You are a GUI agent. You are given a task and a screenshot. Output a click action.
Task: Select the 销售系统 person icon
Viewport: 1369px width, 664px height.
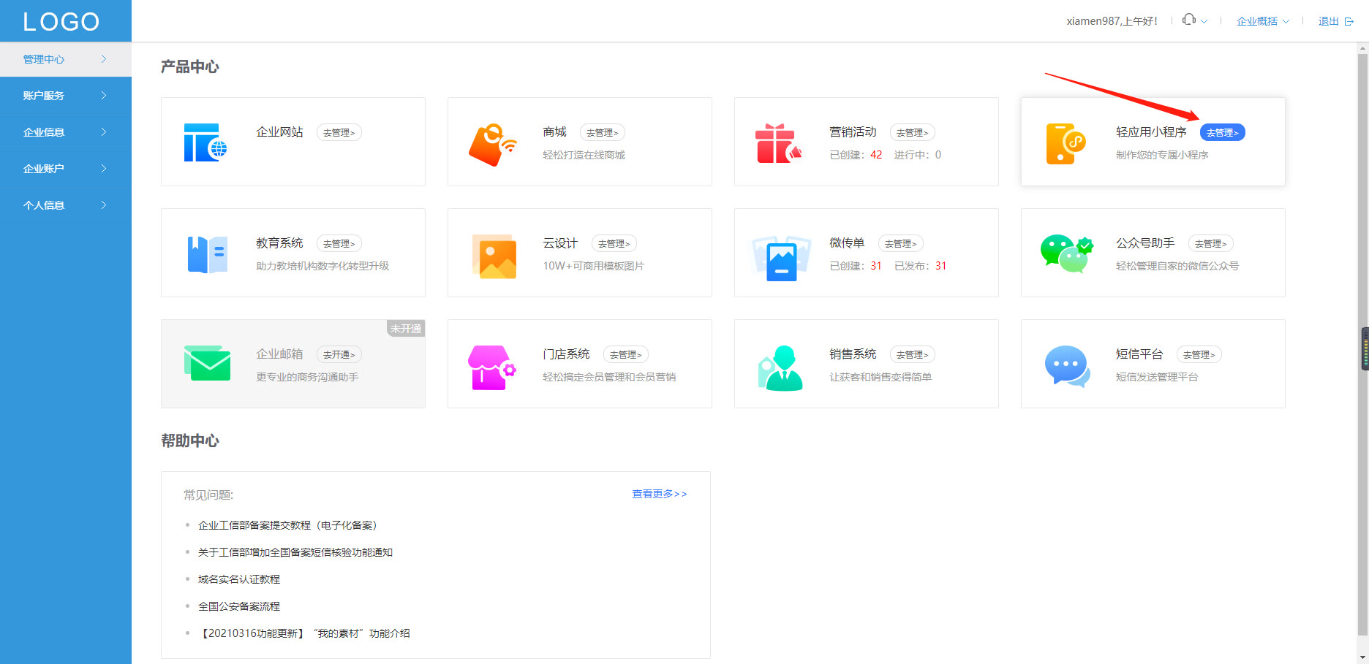pyautogui.click(x=779, y=367)
